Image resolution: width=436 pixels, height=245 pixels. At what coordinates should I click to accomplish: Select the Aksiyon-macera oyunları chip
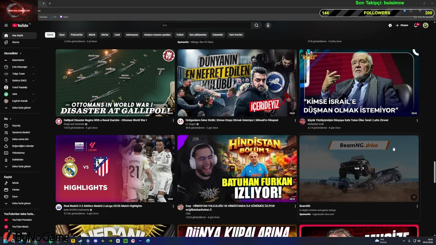click(x=157, y=35)
